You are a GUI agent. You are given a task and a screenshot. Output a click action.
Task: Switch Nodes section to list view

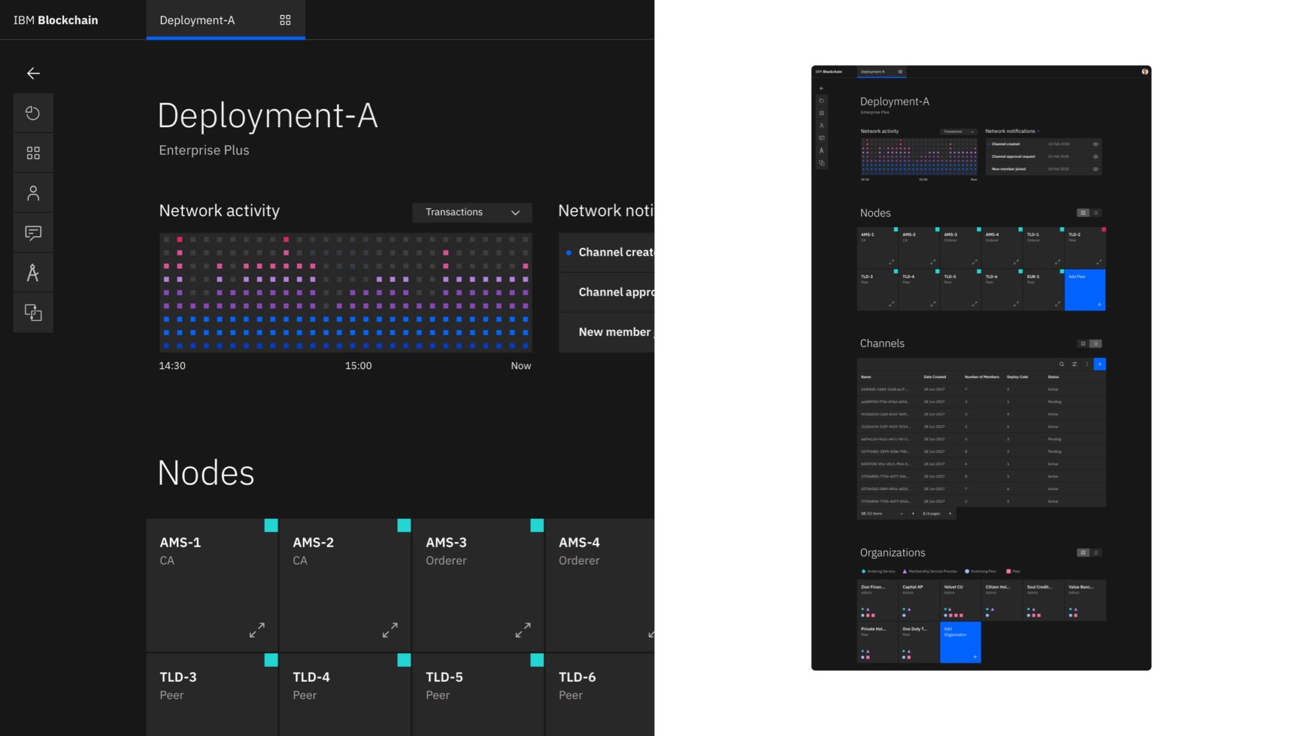click(x=1096, y=213)
